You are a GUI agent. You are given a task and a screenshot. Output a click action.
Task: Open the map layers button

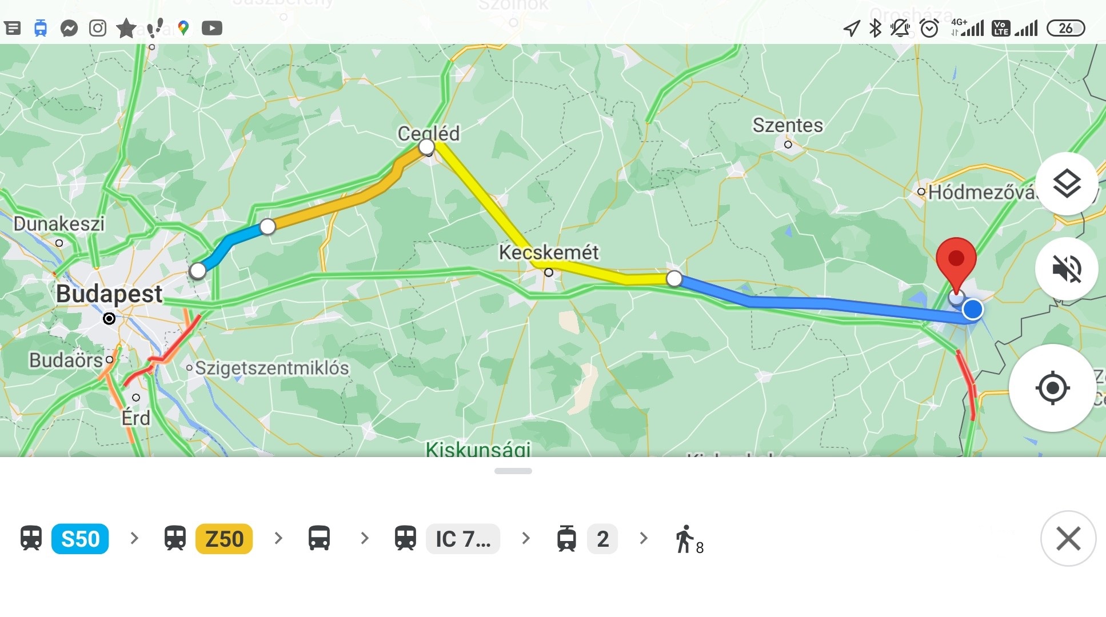[x=1067, y=184]
